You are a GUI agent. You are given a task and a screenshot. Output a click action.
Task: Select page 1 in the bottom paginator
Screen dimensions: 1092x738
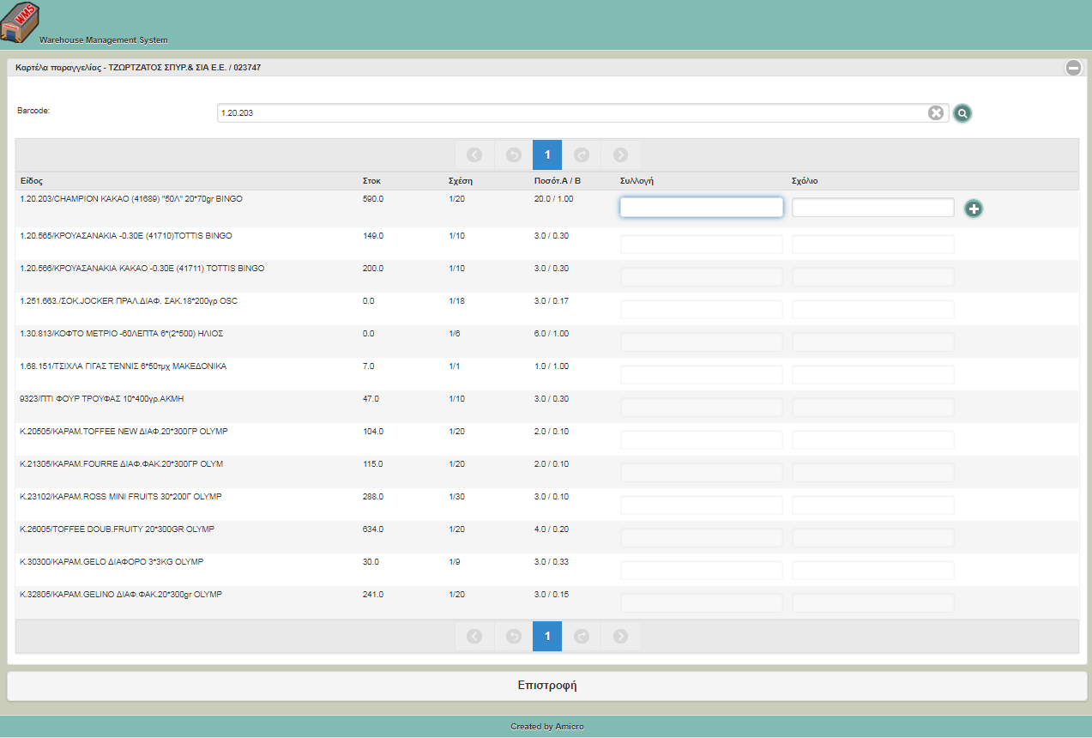[x=547, y=637]
